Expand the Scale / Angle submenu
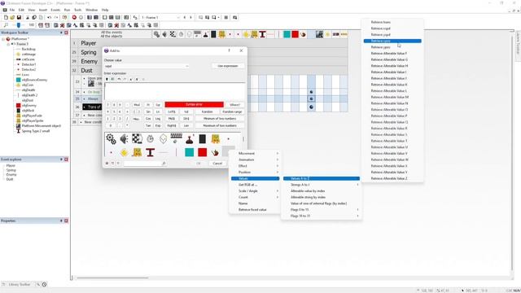This screenshot has width=521, height=293. 255,191
